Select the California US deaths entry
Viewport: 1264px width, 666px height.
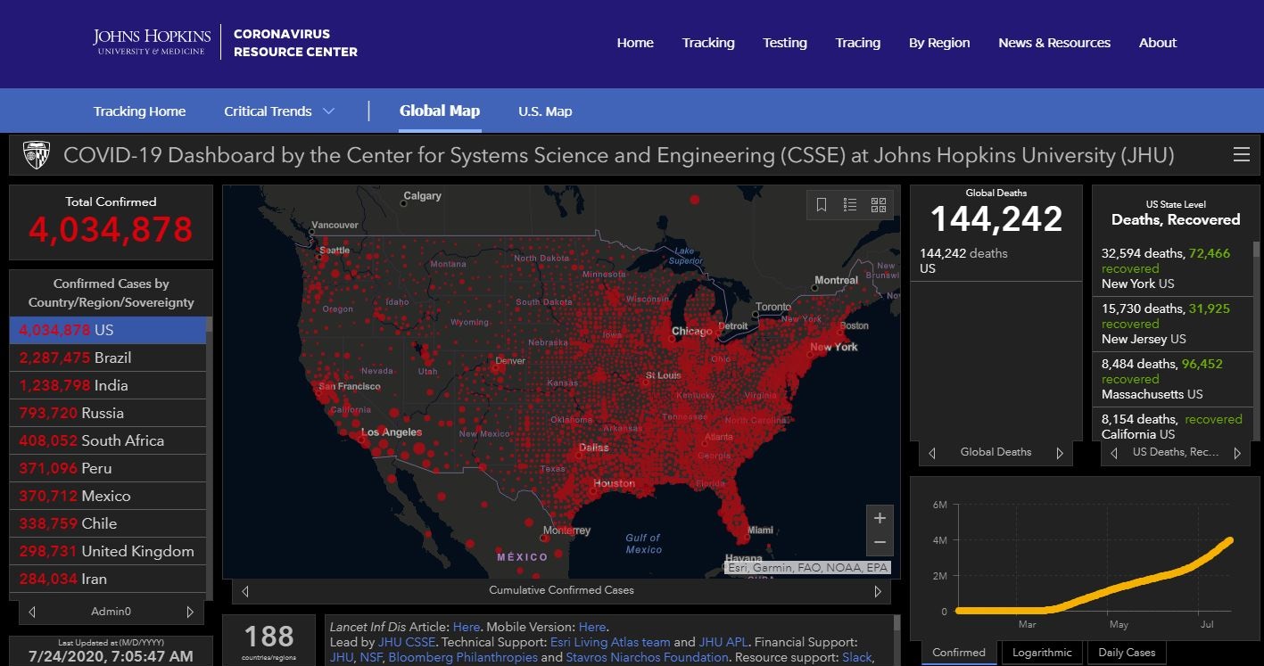point(1172,425)
